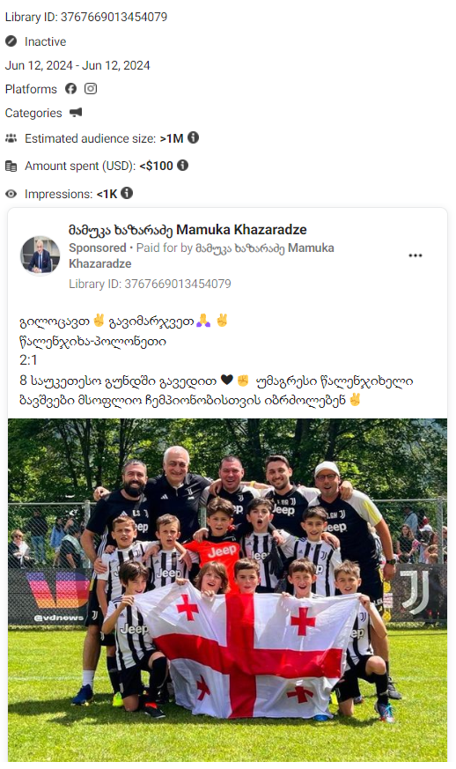456x769 pixels.
Task: Open the team photo with Georgian flag
Action: coord(227,589)
